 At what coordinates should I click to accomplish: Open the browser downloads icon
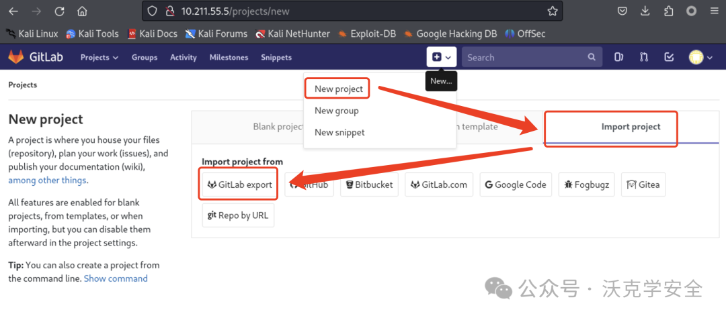pos(645,11)
